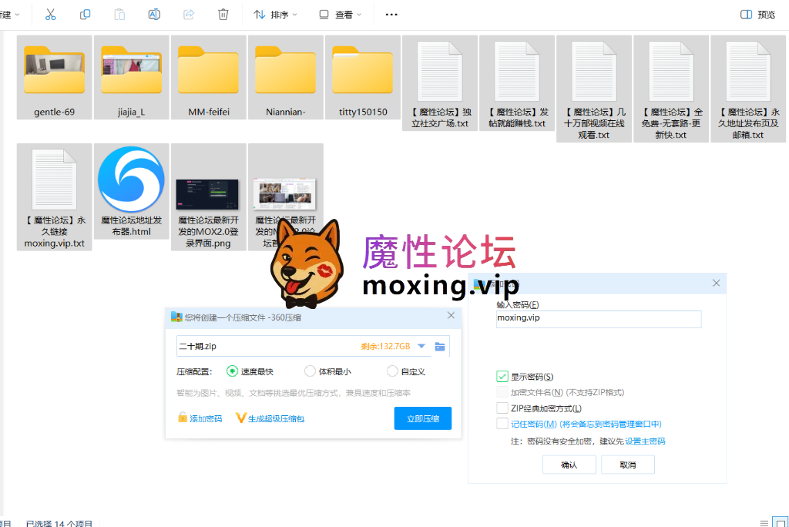Screen dimensions: 789x527
Task: Open the 排序 sort dropdown
Action: pos(276,14)
